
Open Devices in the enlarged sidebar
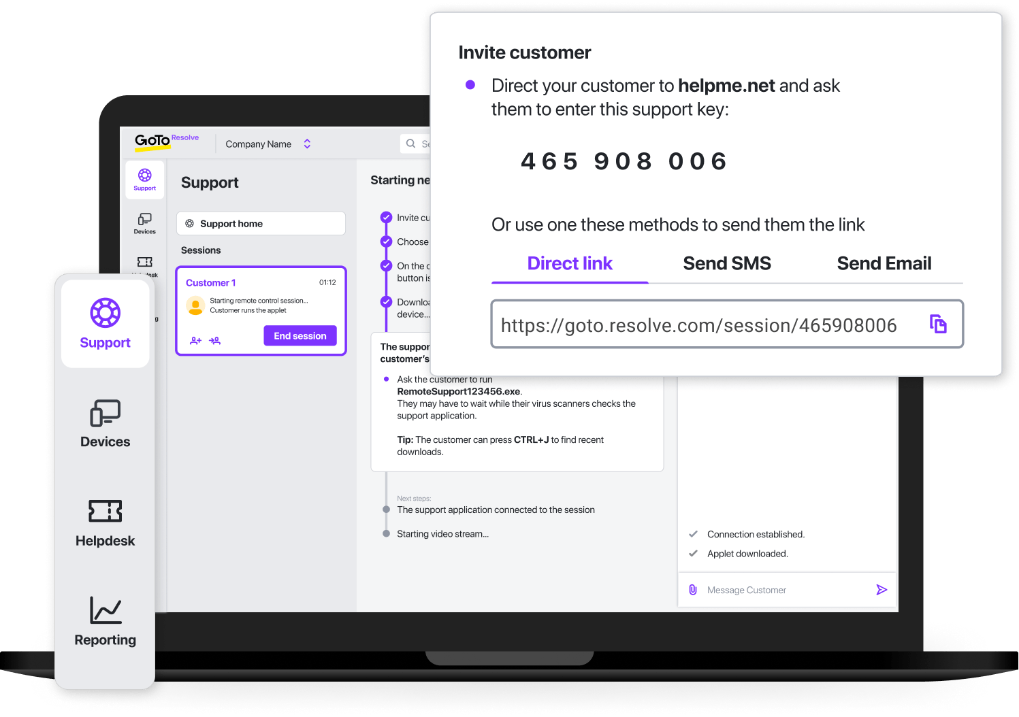click(x=105, y=423)
